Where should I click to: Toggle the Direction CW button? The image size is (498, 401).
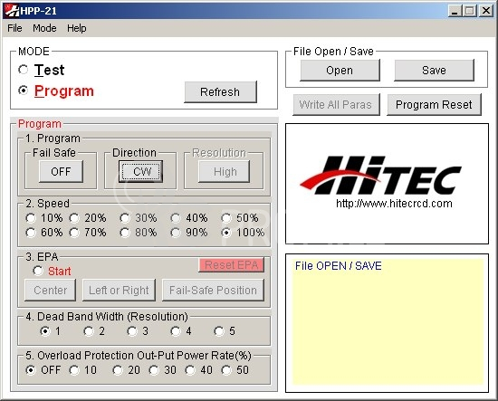141,171
